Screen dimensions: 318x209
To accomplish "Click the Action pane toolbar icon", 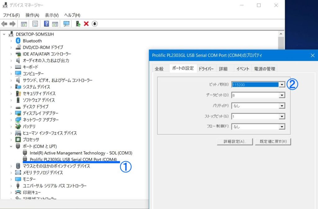I will 55,24.
